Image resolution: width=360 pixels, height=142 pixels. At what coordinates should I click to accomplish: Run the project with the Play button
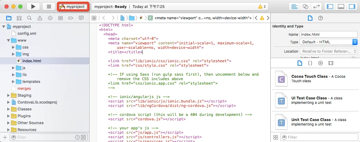point(33,7)
